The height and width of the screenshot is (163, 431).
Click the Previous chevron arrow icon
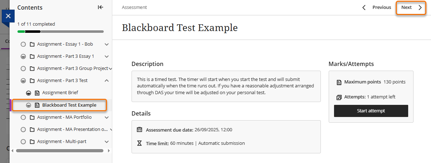364,7
